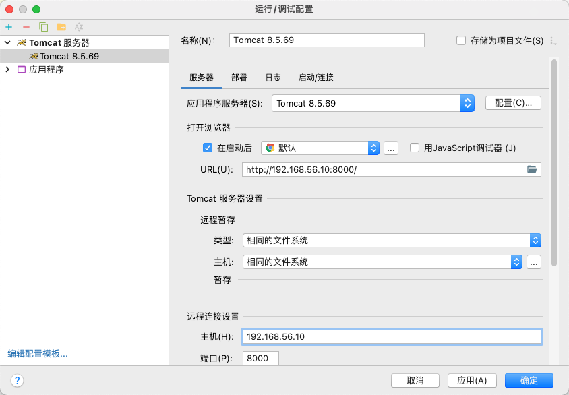Switch to the 服务器 tab
The height and width of the screenshot is (395, 569).
click(x=202, y=78)
